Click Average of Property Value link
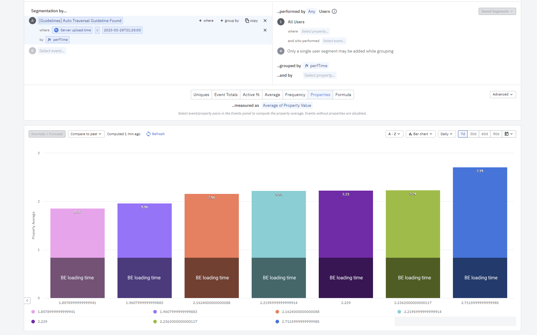This screenshot has width=537, height=335. pyautogui.click(x=287, y=105)
